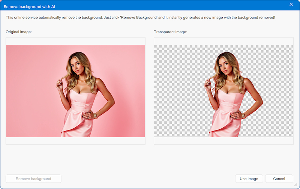Cancel the background removal dialog

(279, 178)
